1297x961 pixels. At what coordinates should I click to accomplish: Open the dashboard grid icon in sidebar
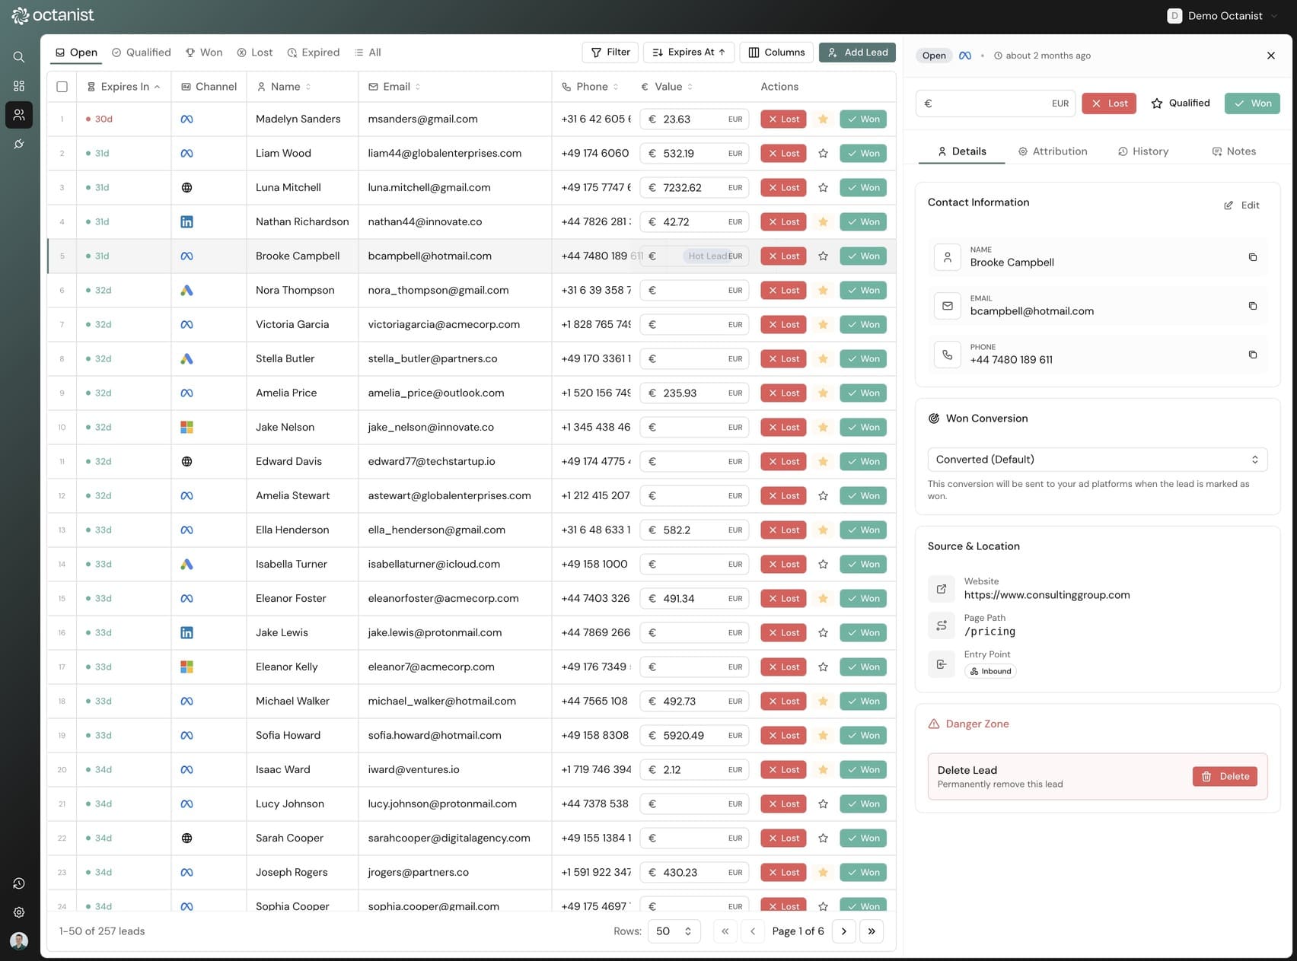19,86
